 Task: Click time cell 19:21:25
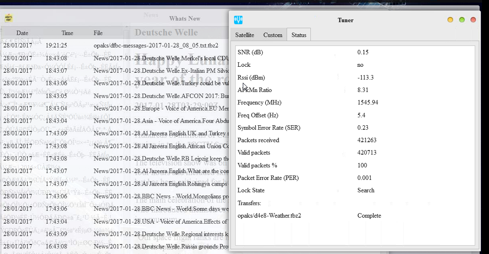(56, 46)
